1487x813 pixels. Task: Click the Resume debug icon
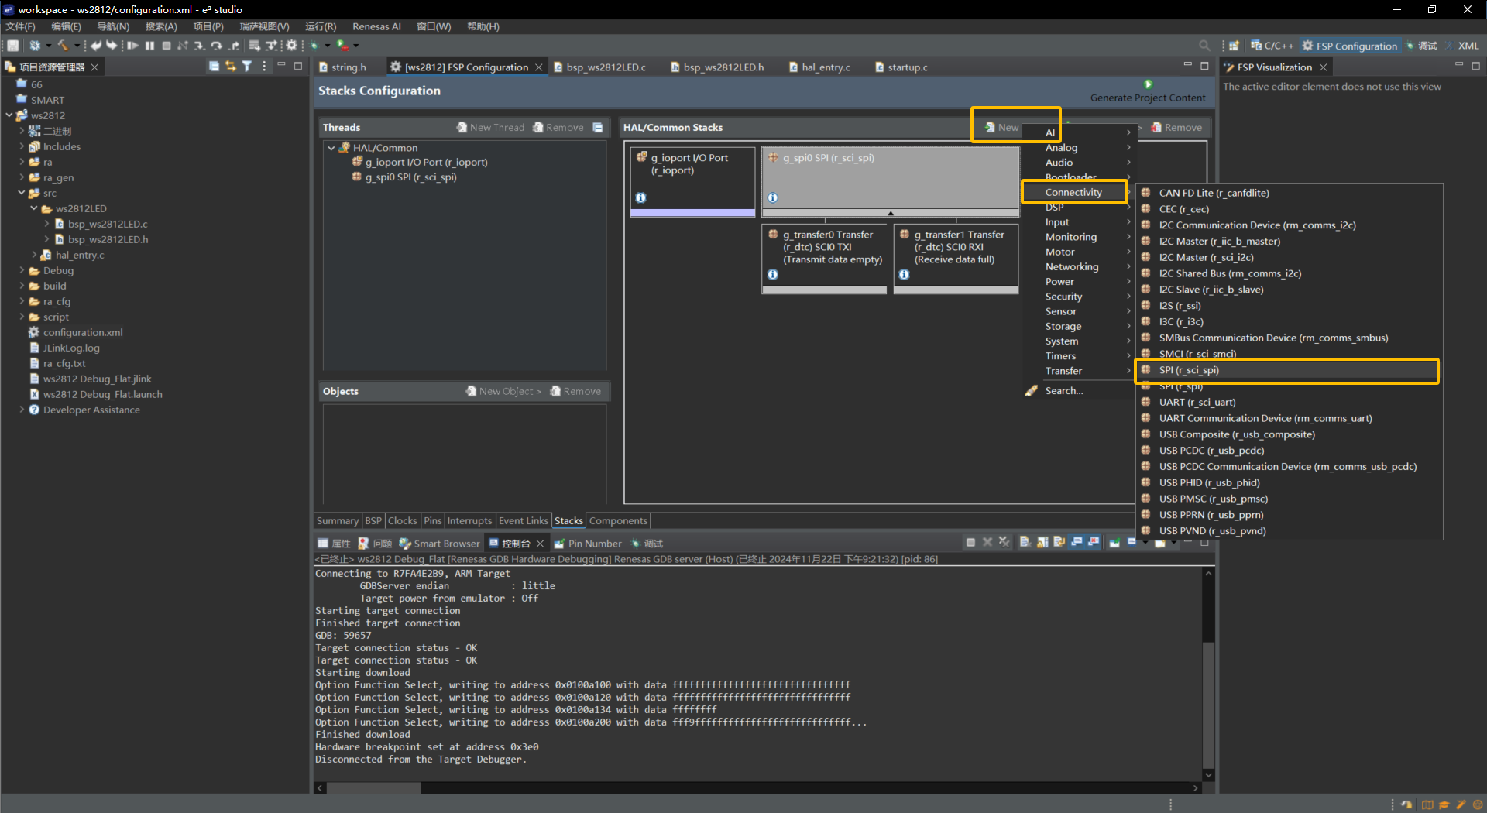(x=132, y=46)
